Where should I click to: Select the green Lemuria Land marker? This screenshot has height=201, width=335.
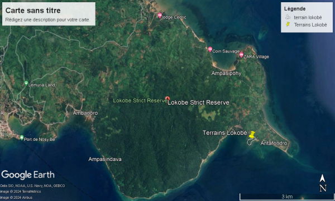[x=26, y=83]
